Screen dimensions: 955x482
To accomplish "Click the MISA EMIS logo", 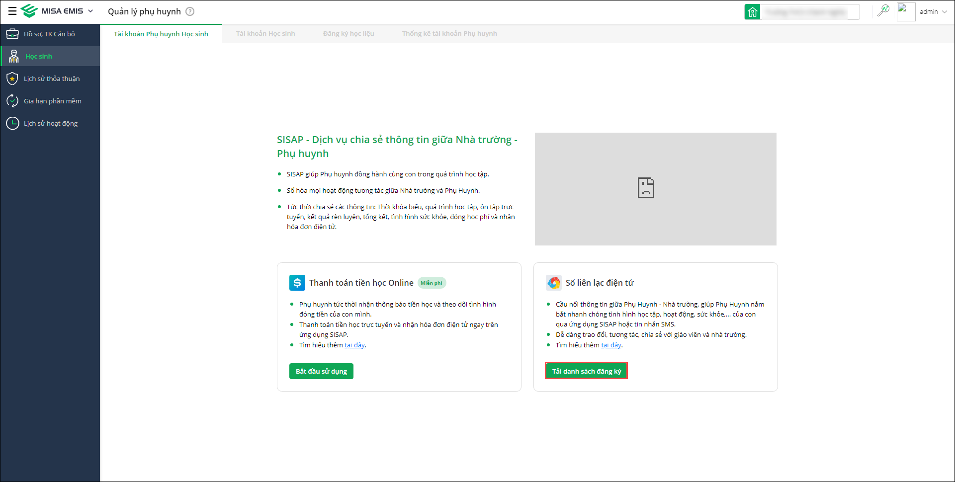I will pyautogui.click(x=53, y=11).
